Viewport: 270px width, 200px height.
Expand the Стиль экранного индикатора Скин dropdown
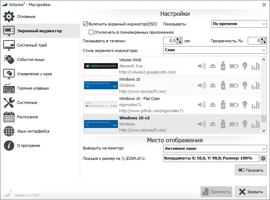pyautogui.click(x=215, y=50)
